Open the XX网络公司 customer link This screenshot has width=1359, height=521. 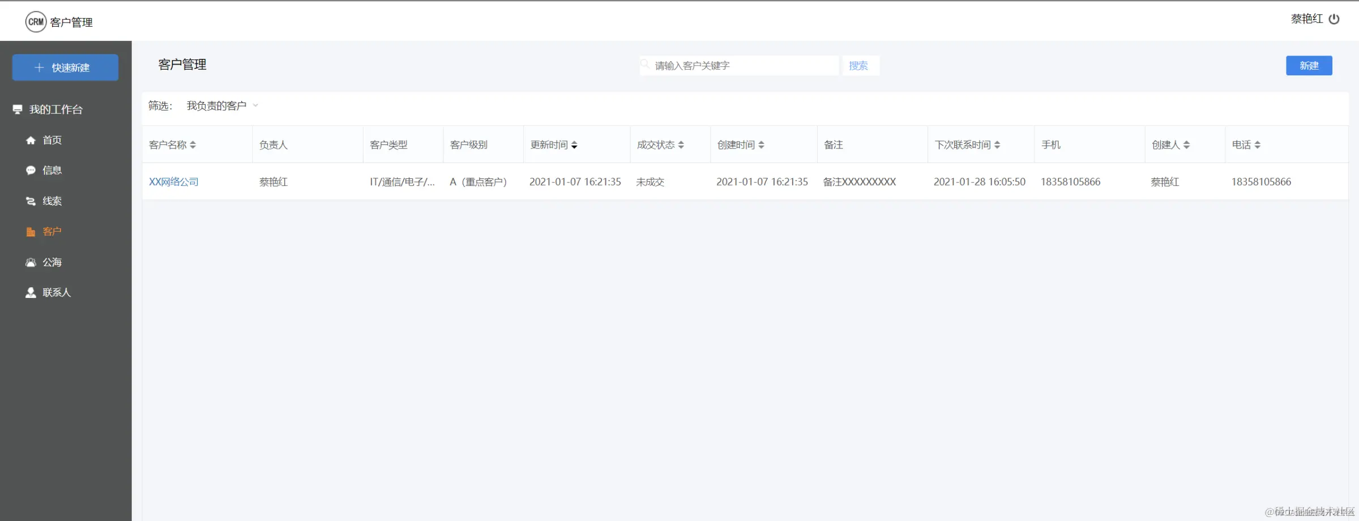click(x=174, y=182)
